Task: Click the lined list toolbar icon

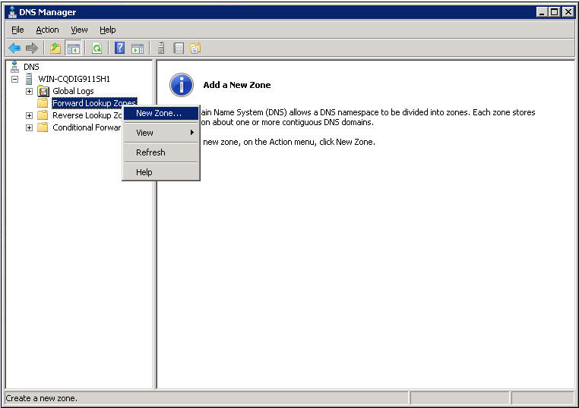Action: (x=179, y=49)
